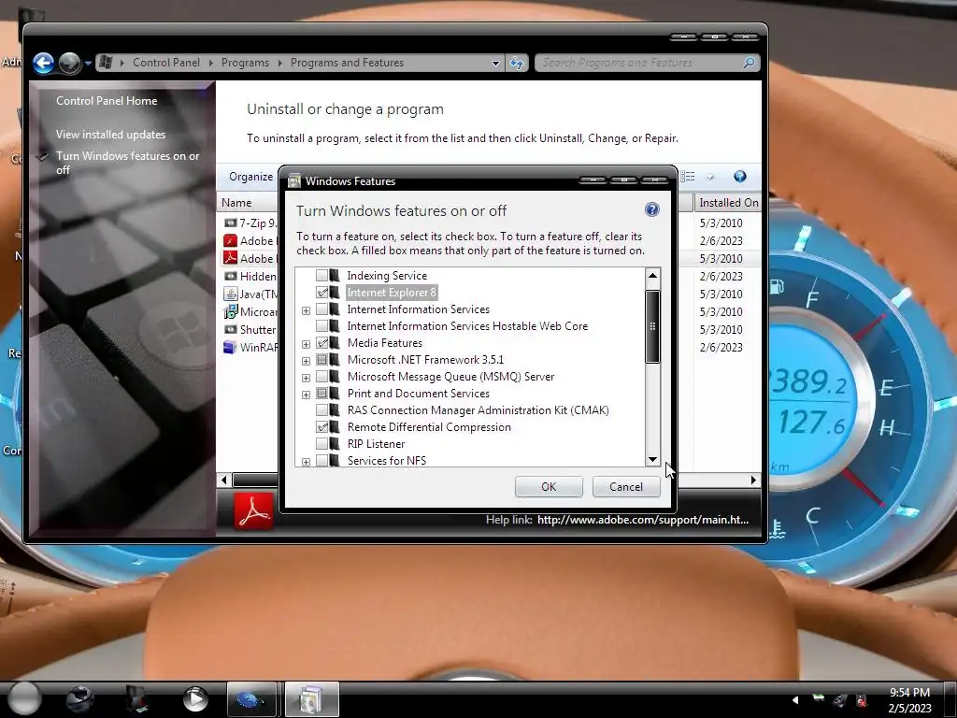
Task: Open the recent pages dropdown beside Forward button
Action: pos(88,63)
